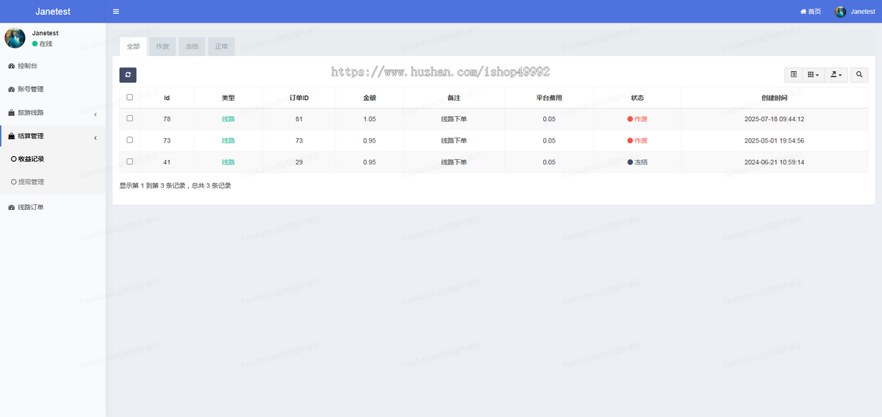Click the Janetest avatar in top-right header
Image resolution: width=882 pixels, height=417 pixels.
840,12
